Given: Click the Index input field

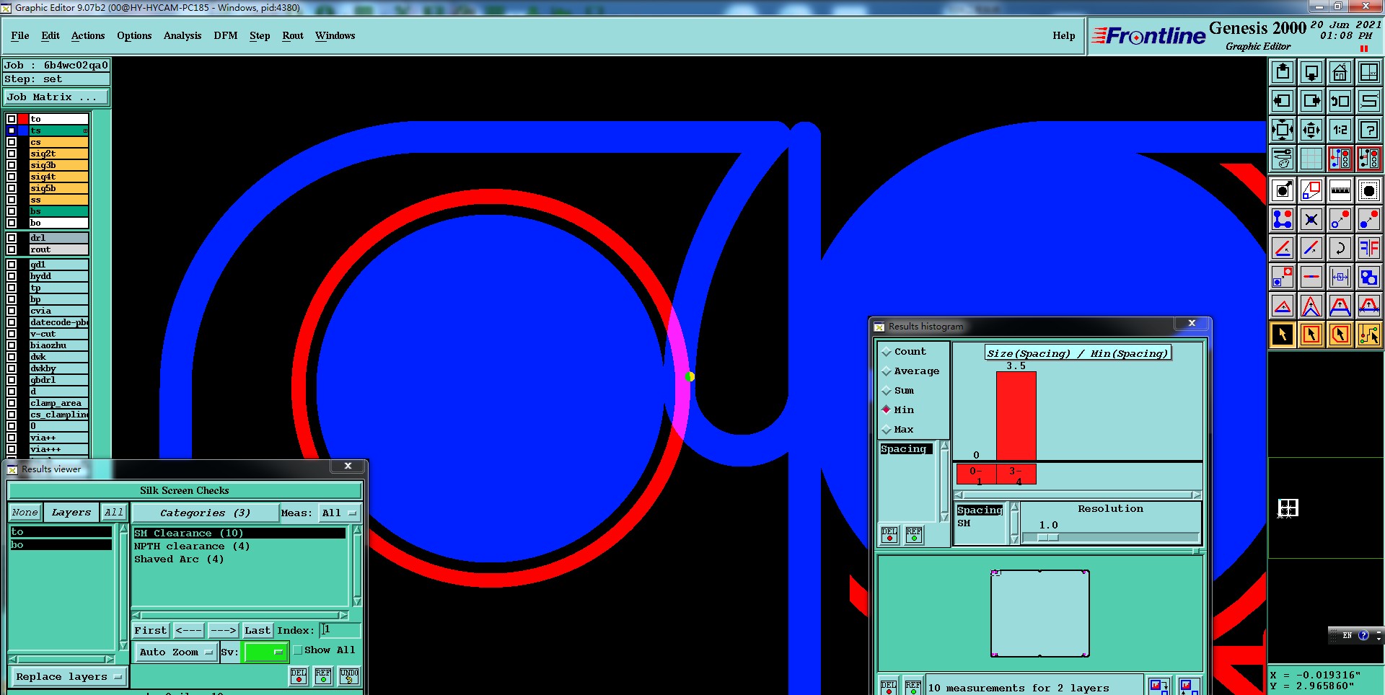Looking at the screenshot, I should tap(339, 630).
